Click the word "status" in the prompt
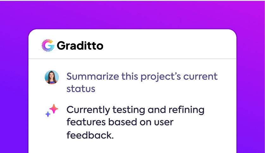265x153 pixels. click(x=81, y=89)
